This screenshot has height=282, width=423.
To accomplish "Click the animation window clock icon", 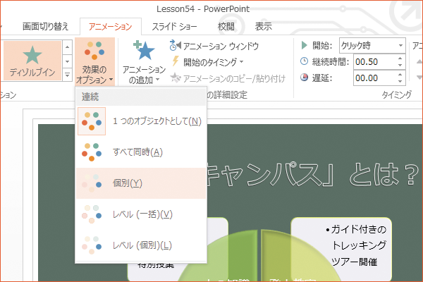I will tap(176, 45).
